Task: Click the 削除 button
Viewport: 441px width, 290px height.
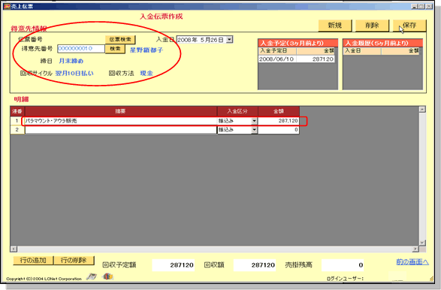Action: click(x=372, y=26)
